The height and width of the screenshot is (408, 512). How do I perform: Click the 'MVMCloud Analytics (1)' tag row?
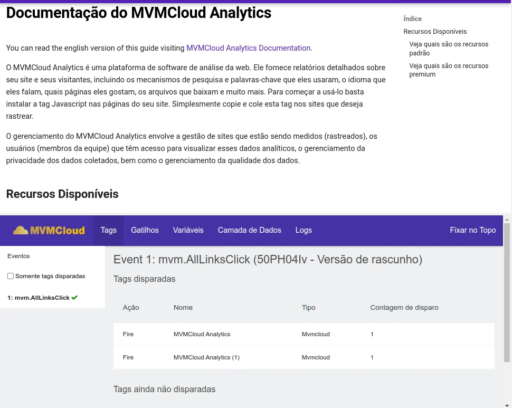(x=206, y=357)
